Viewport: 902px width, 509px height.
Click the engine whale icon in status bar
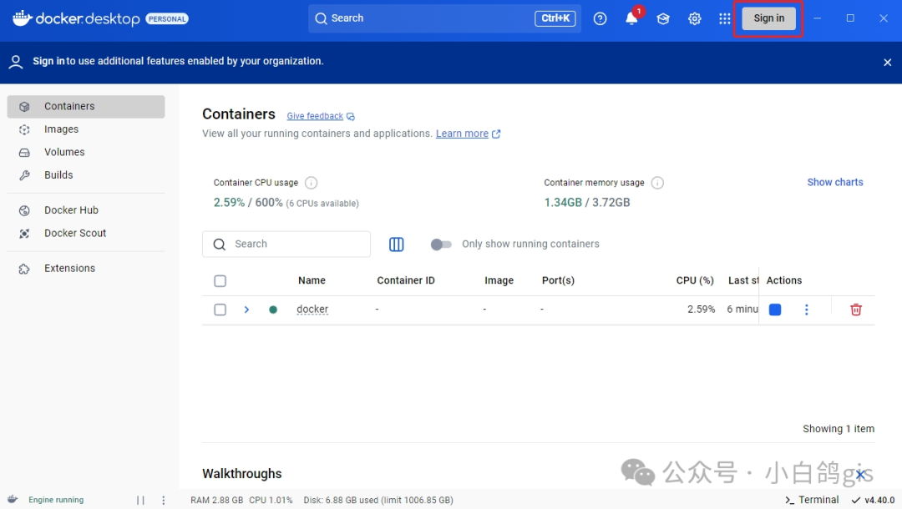click(13, 499)
